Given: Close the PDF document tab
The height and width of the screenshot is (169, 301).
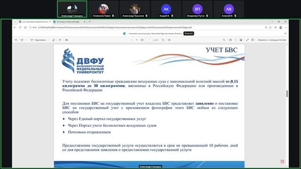Looking at the screenshot, I should click(x=50, y=22).
